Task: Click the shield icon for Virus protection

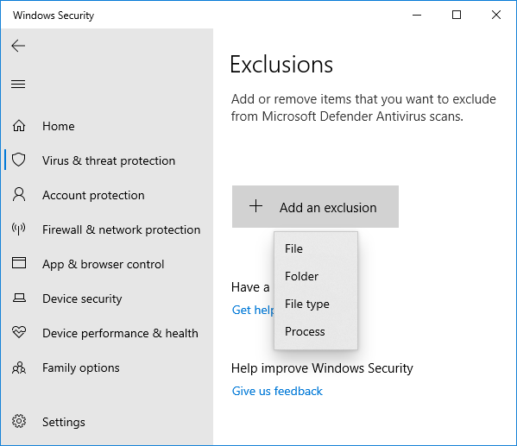Action: (19, 160)
